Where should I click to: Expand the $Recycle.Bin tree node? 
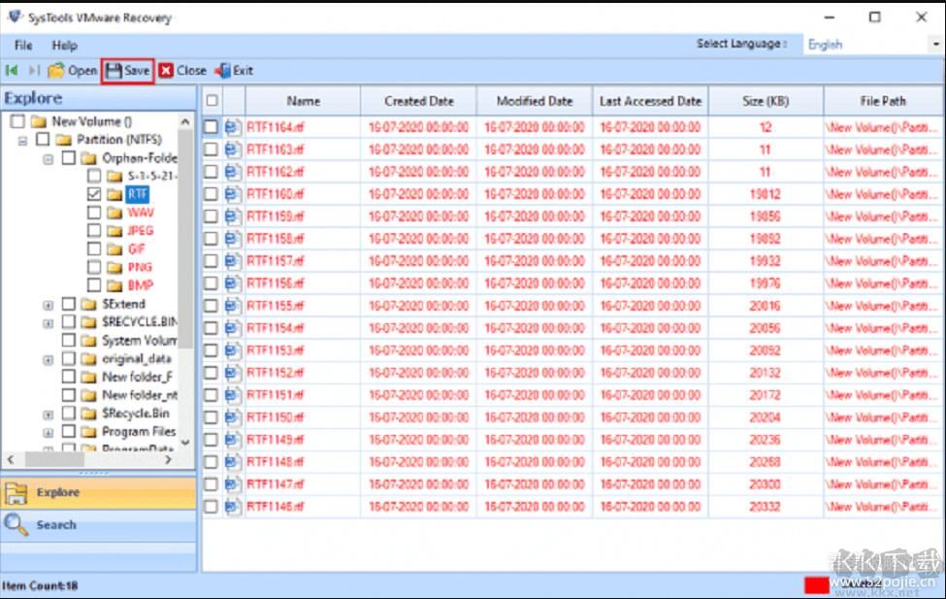[x=47, y=414]
